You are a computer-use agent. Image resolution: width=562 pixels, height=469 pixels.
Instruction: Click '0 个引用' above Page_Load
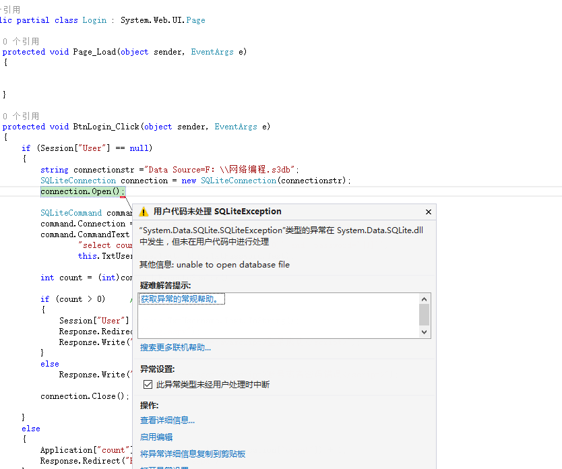[x=21, y=41]
